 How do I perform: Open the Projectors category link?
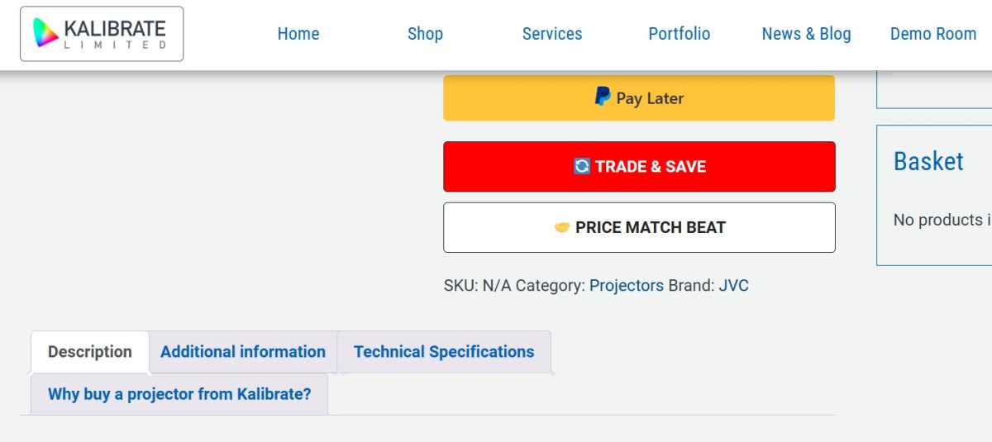[x=627, y=286]
